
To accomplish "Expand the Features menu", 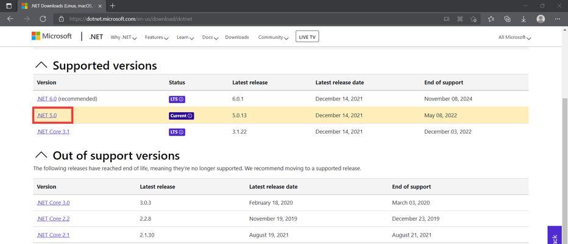I will coord(157,37).
